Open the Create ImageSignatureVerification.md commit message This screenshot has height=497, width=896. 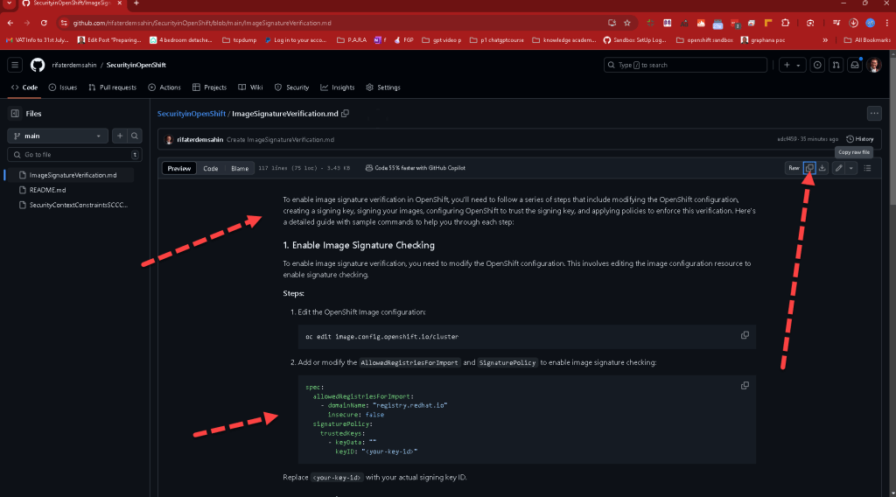280,139
